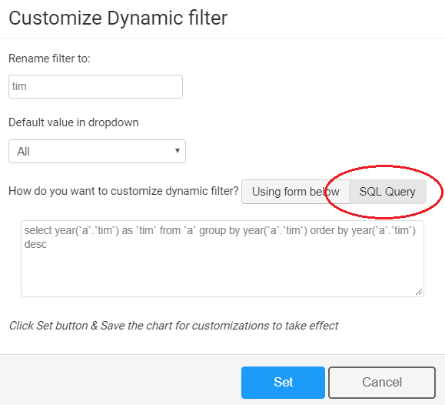Screen dimensions: 445x405
Task: Confirm with the blue Set button
Action: click(x=283, y=382)
